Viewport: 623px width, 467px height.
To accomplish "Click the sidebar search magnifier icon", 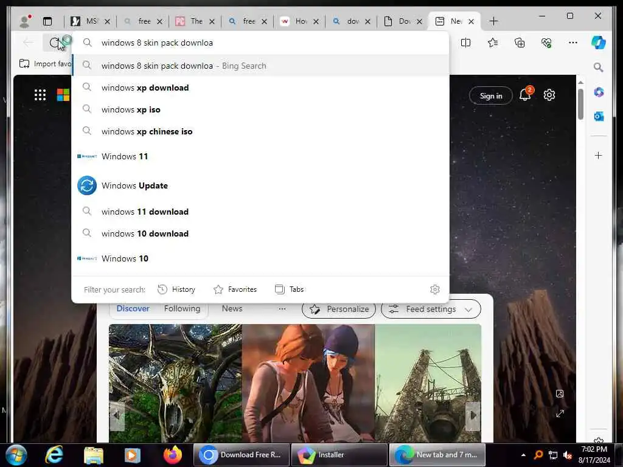I will coord(599,67).
